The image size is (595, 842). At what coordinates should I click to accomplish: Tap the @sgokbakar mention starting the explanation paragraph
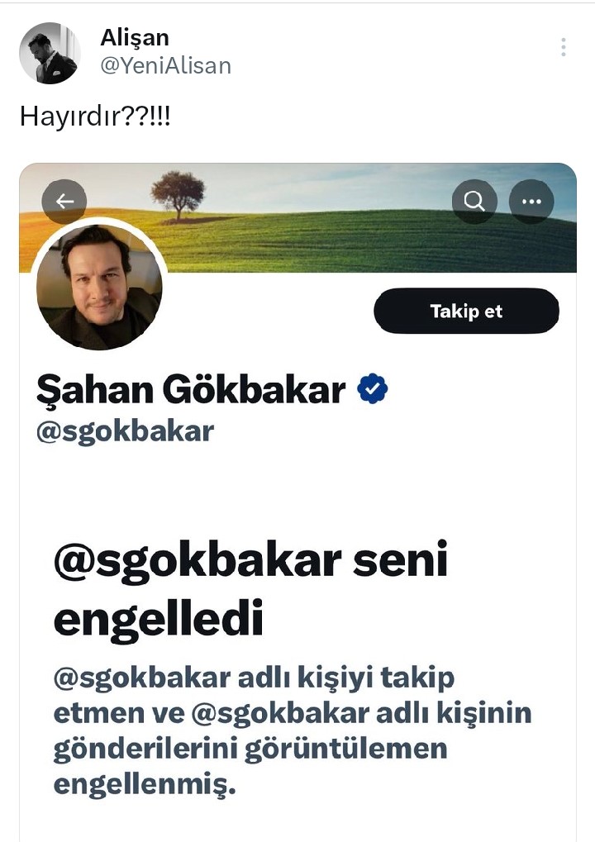pyautogui.click(x=141, y=678)
